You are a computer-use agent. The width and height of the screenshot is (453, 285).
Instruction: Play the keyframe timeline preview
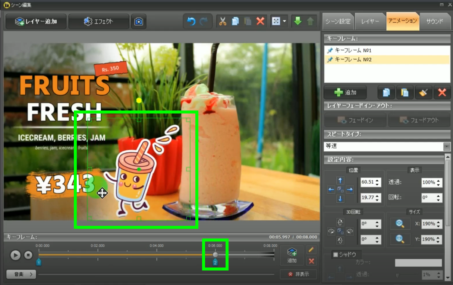pyautogui.click(x=15, y=255)
